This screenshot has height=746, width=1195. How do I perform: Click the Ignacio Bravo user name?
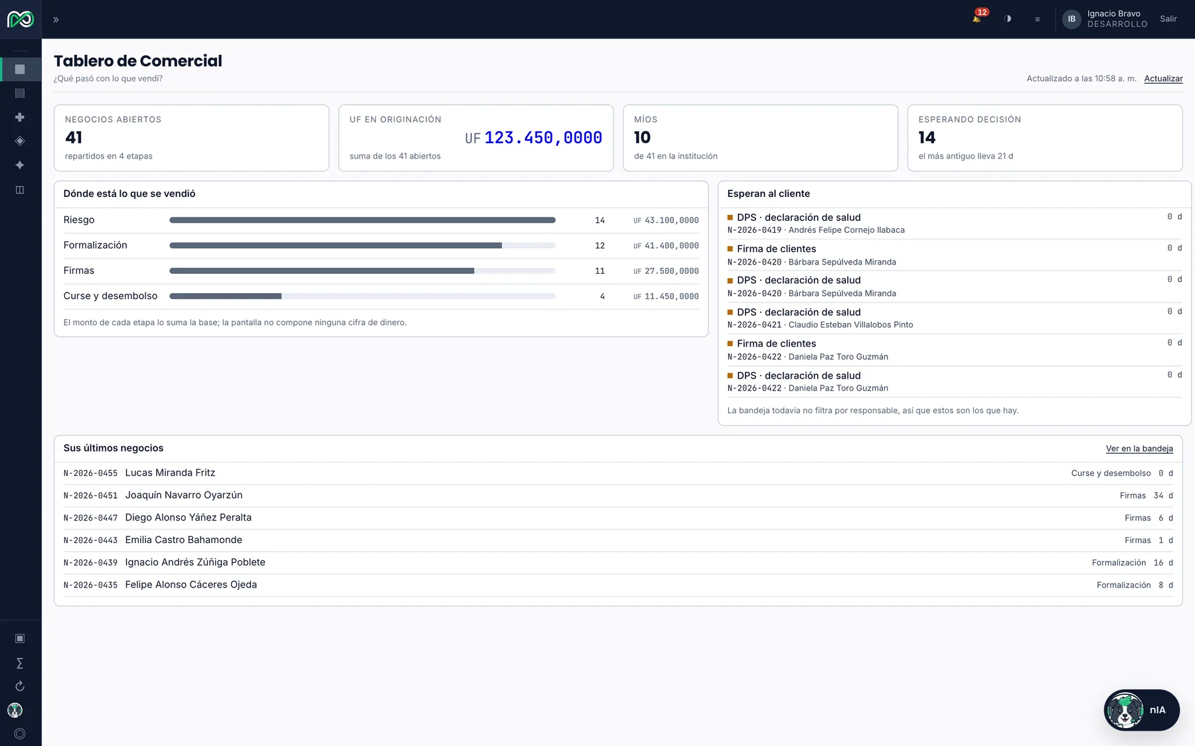[1113, 14]
